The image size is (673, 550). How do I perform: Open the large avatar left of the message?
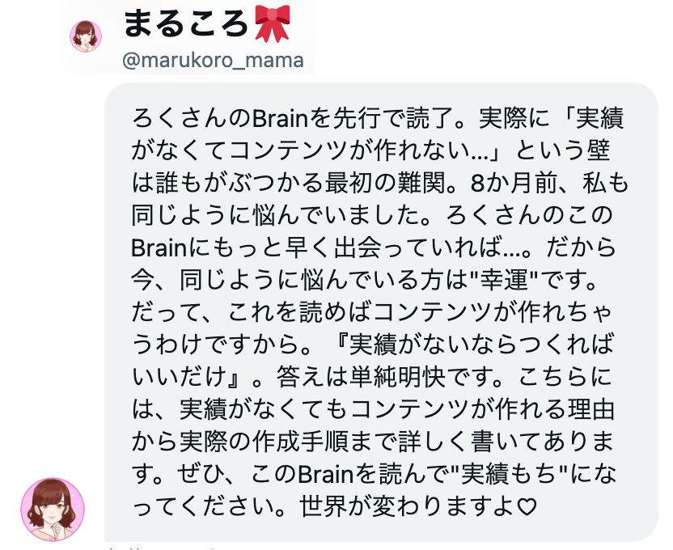coord(53,510)
